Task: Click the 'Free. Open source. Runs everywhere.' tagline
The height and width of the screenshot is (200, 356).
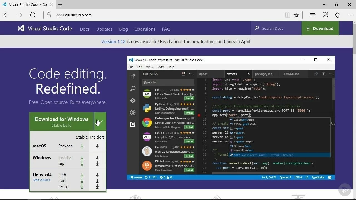Action: pos(68,102)
